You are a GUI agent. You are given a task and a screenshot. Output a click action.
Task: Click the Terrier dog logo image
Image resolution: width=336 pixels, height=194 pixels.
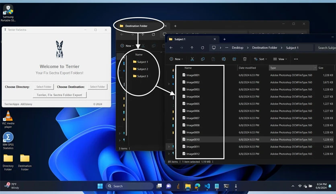coord(59,49)
